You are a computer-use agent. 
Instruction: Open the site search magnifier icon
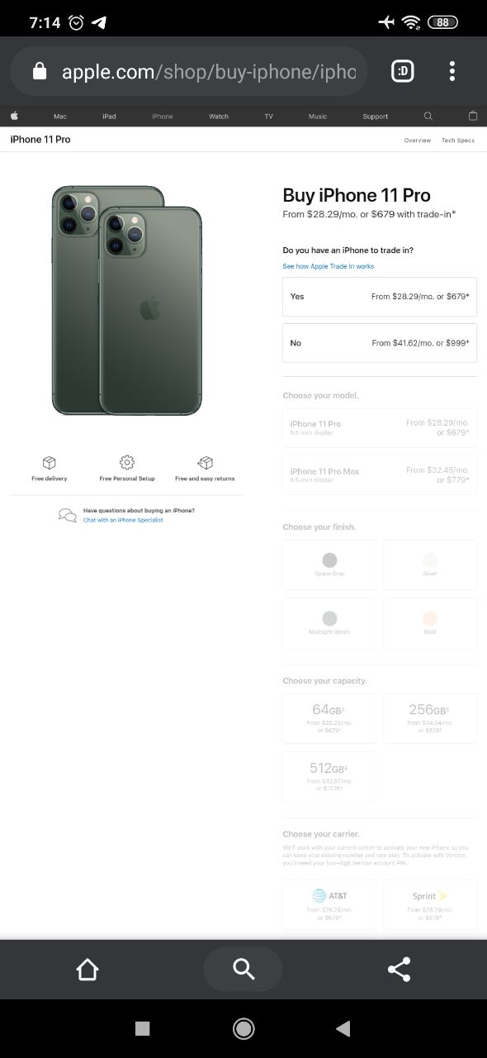[x=428, y=117]
